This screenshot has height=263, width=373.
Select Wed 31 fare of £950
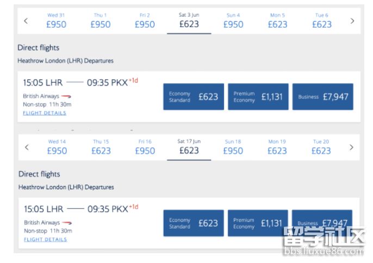[x=56, y=21]
